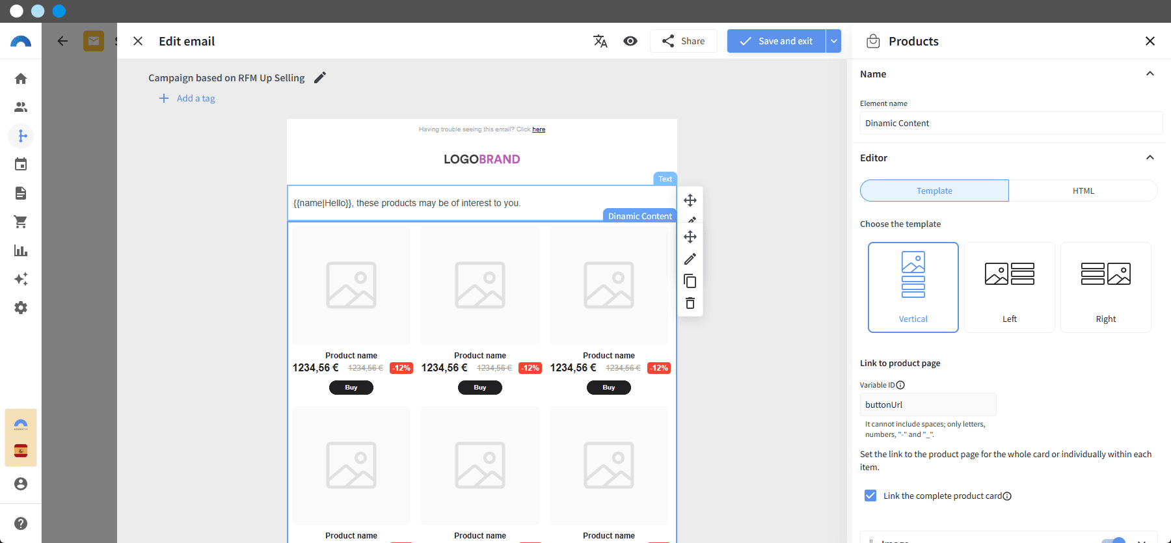Open the translate language icon
This screenshot has height=543, width=1171.
[x=600, y=41]
